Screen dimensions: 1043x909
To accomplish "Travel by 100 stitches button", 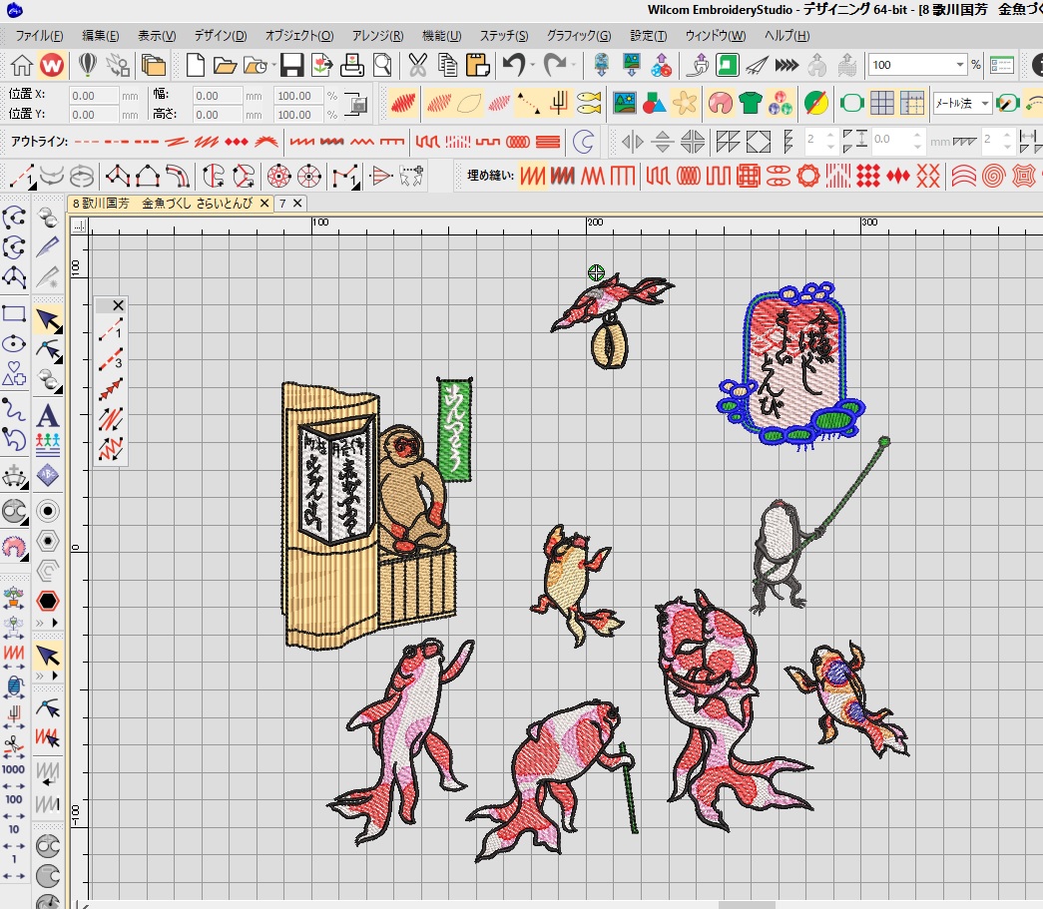I will tap(13, 799).
